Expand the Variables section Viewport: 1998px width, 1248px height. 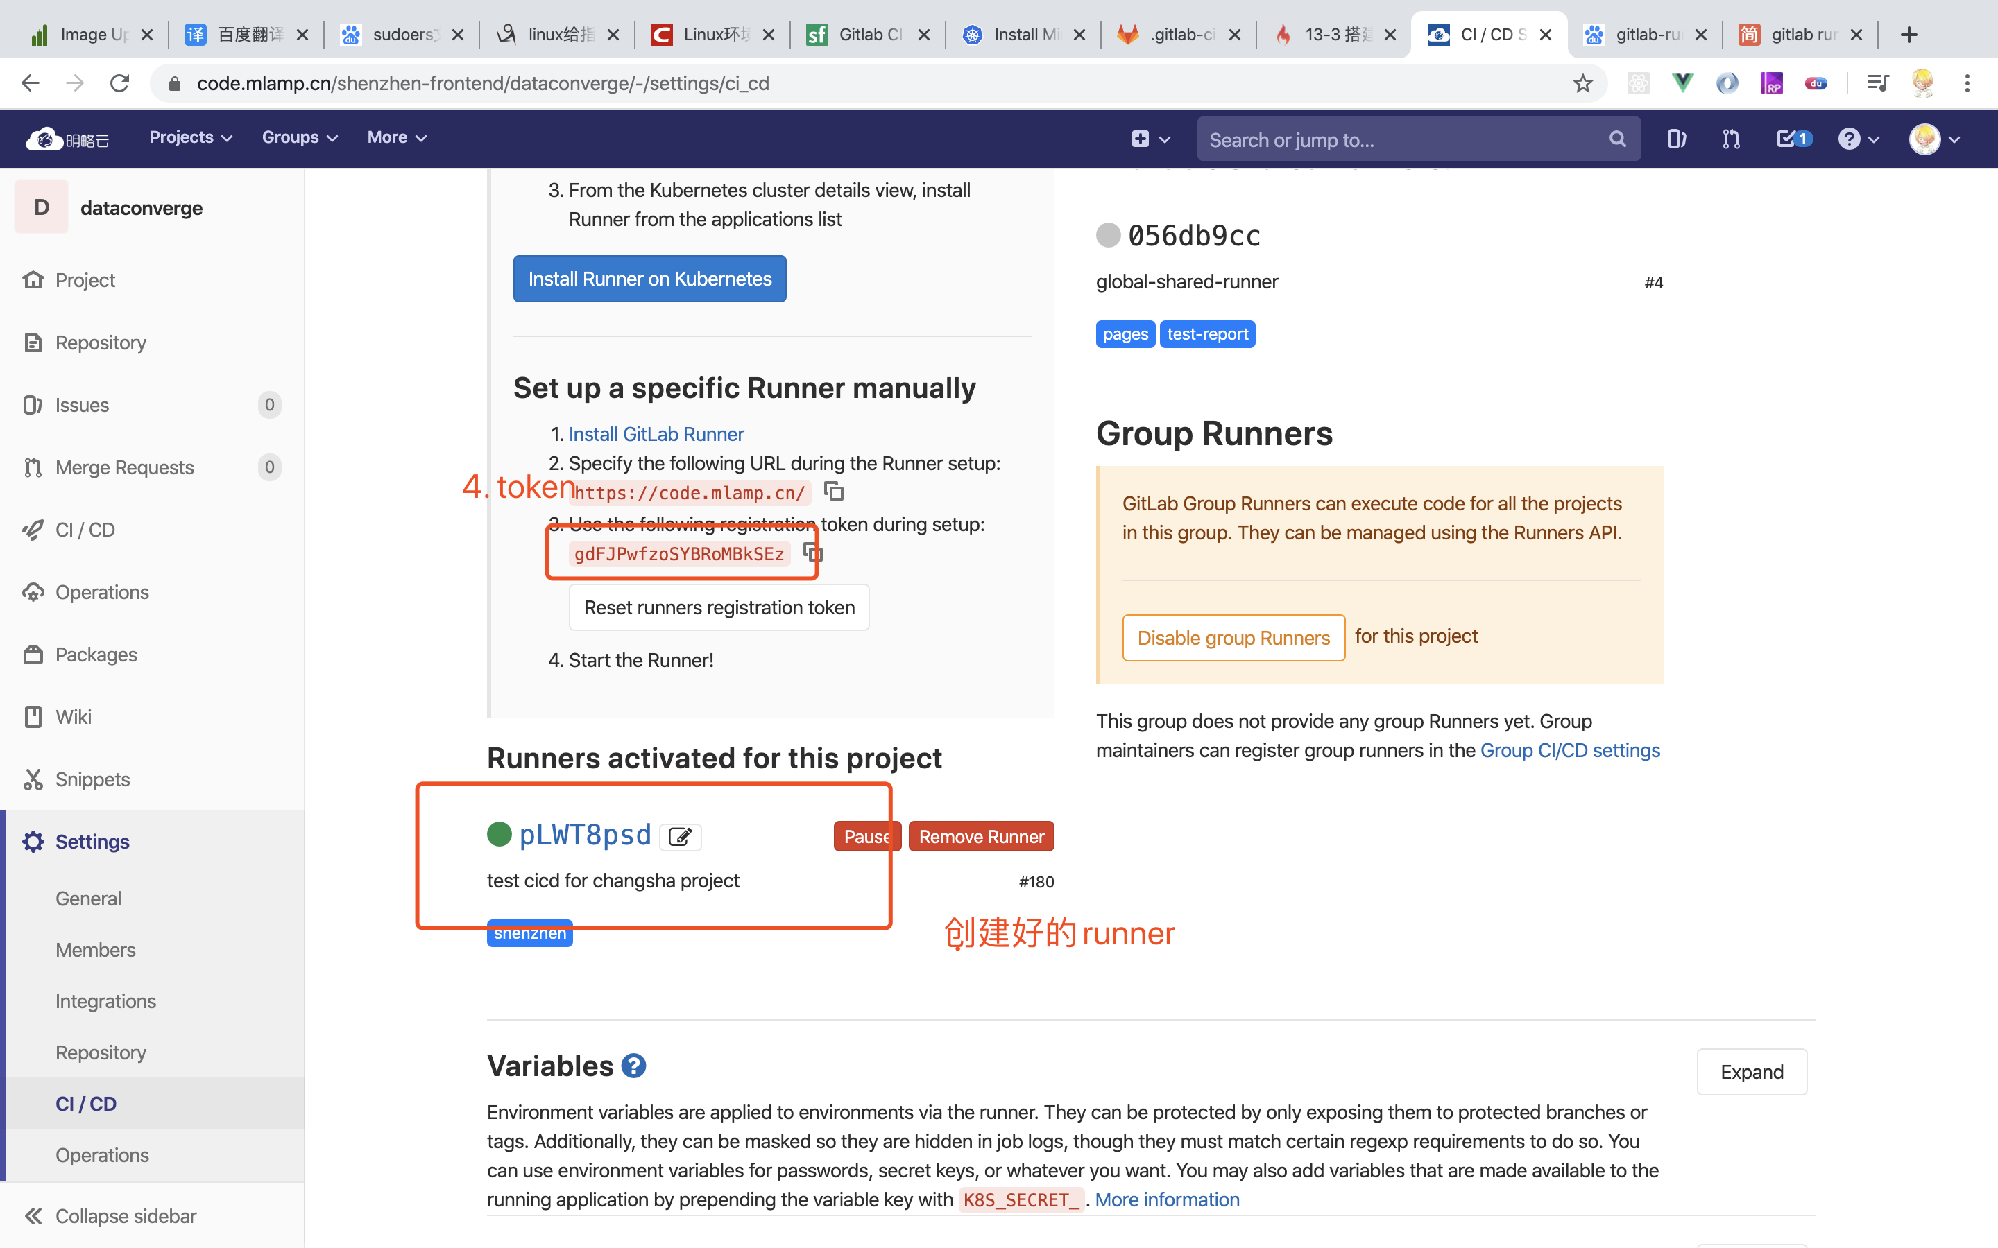(1751, 1071)
